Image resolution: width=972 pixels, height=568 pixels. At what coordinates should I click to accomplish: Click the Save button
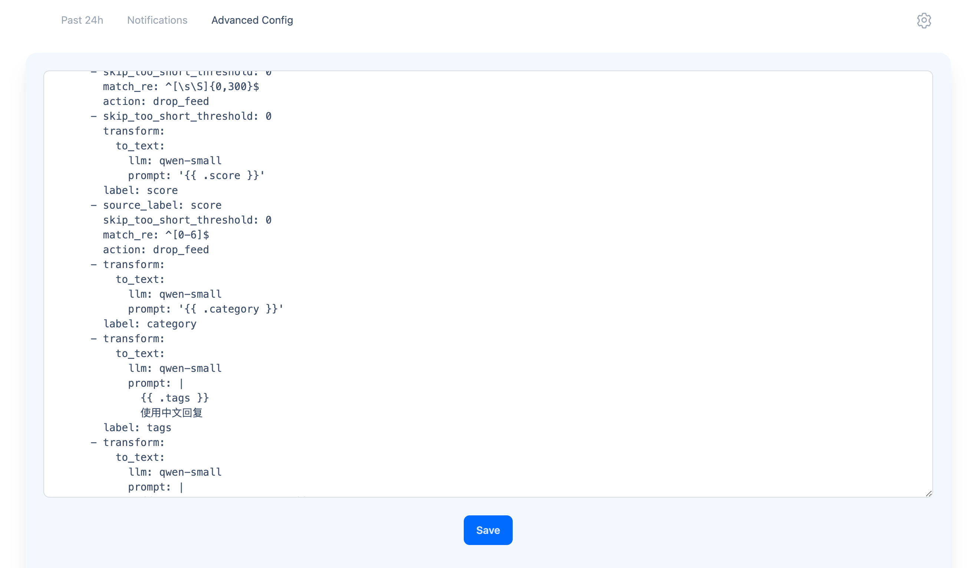pyautogui.click(x=487, y=530)
